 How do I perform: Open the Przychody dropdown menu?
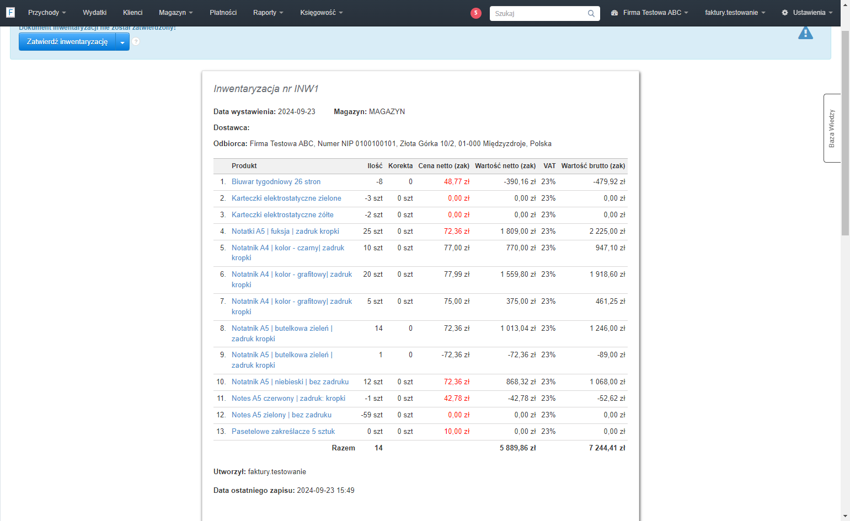[47, 13]
